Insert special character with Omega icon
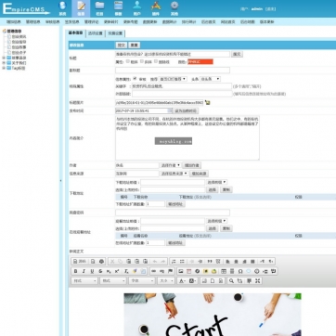336x336 pixels. coord(240,271)
